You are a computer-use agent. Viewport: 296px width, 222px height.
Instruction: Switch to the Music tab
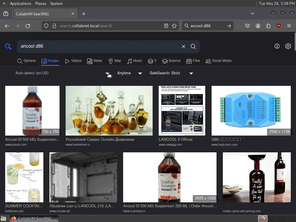point(135,61)
